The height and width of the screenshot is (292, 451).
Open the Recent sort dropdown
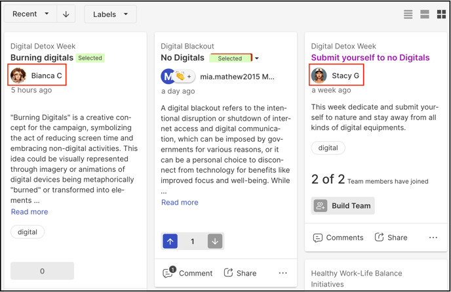[30, 14]
